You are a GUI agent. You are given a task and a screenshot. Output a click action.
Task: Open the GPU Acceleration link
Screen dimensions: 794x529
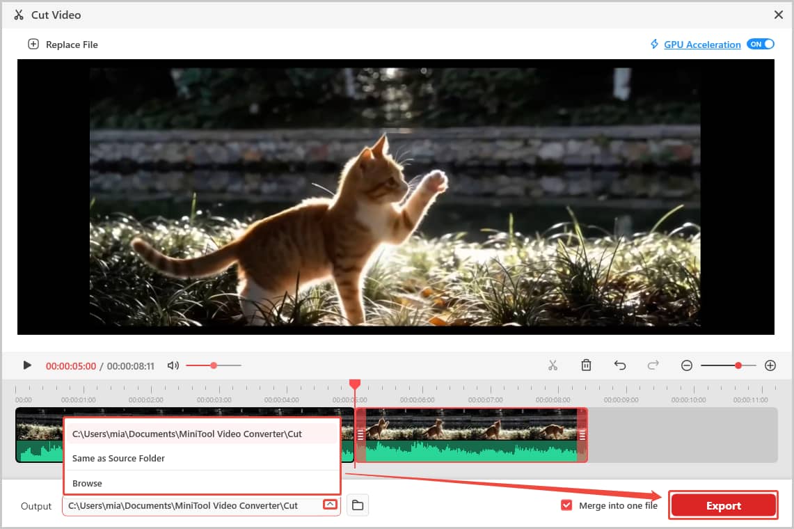tap(702, 45)
